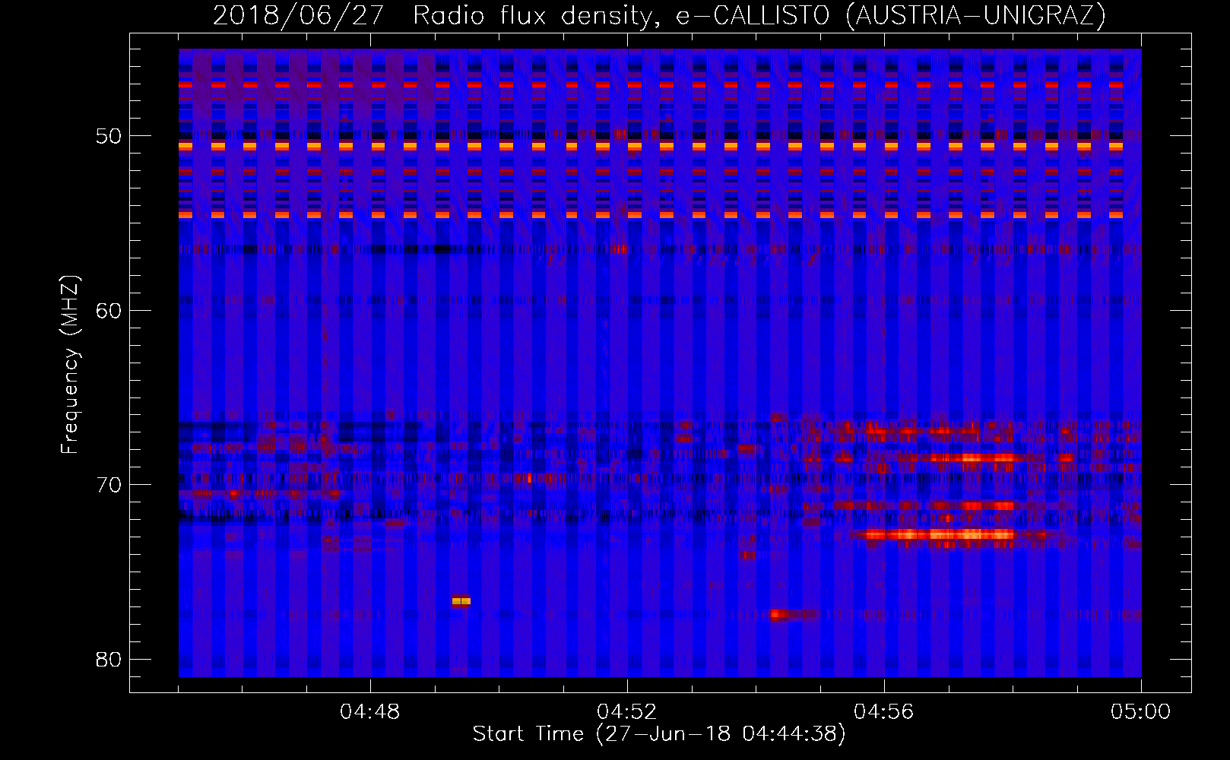
Task: Click the "80" frequency tick label
Action: click(x=109, y=659)
